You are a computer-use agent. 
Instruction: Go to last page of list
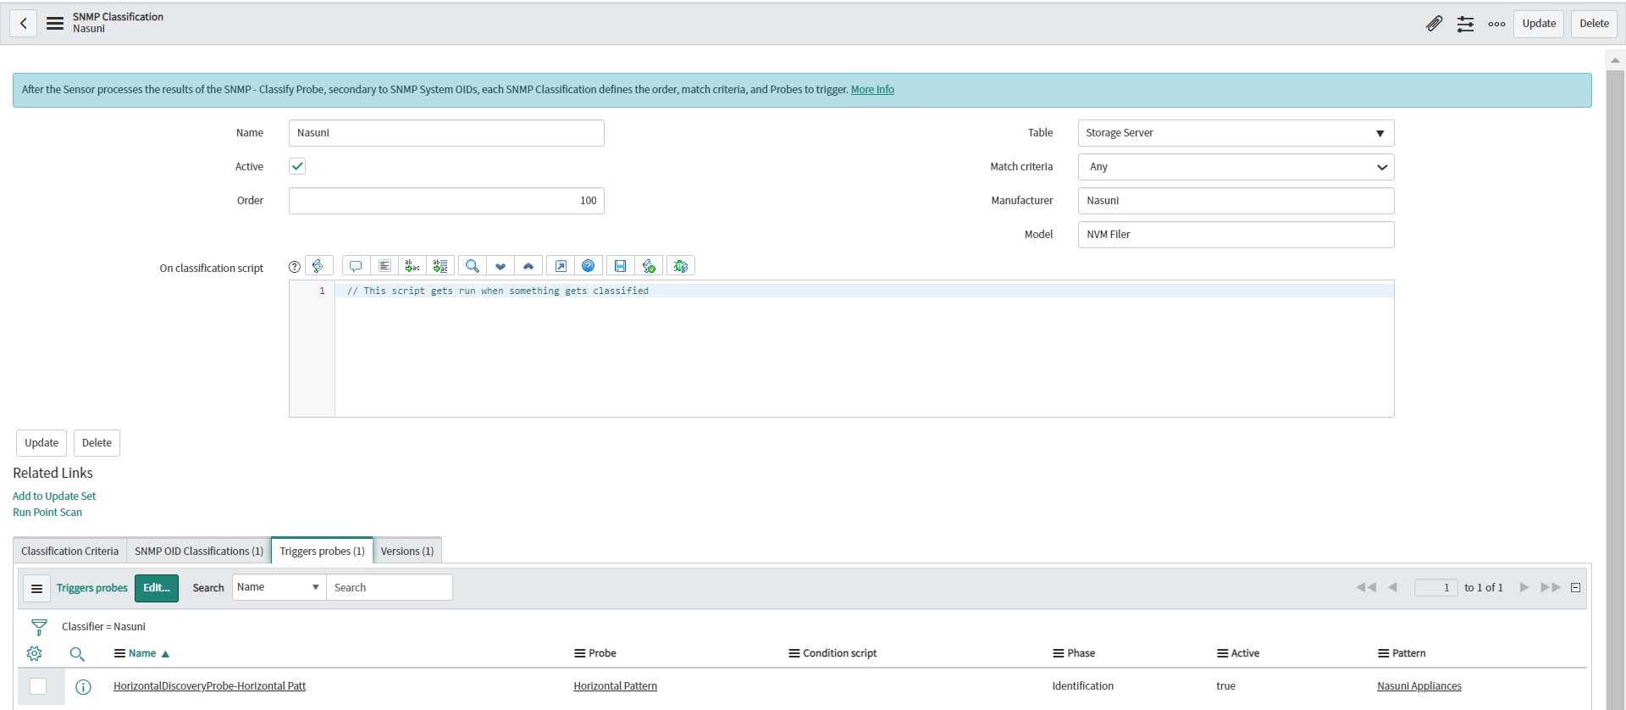[x=1551, y=587]
